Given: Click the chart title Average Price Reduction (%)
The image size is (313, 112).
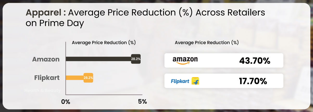Looking at the screenshot, I should (104, 43).
